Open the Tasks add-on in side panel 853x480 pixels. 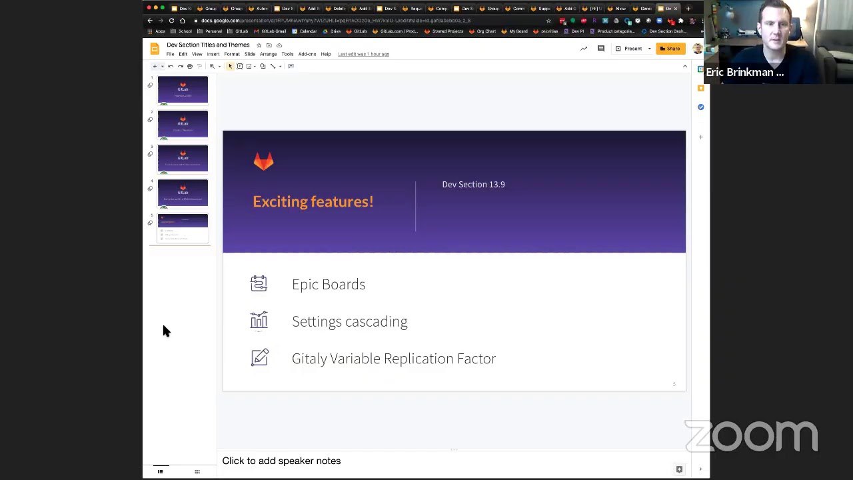click(700, 107)
